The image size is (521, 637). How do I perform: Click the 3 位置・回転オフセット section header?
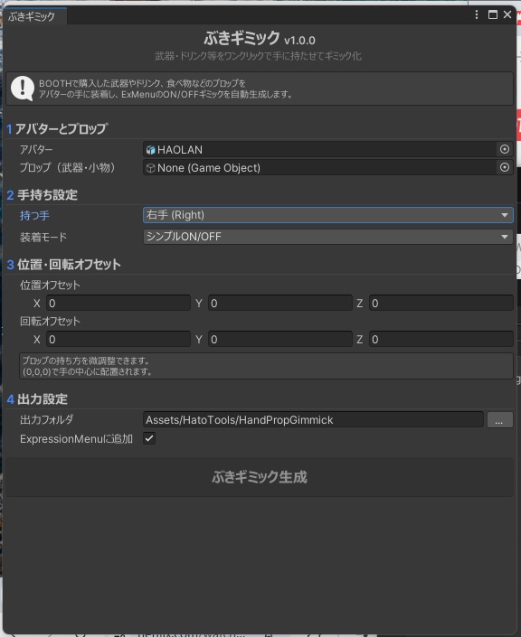click(64, 265)
